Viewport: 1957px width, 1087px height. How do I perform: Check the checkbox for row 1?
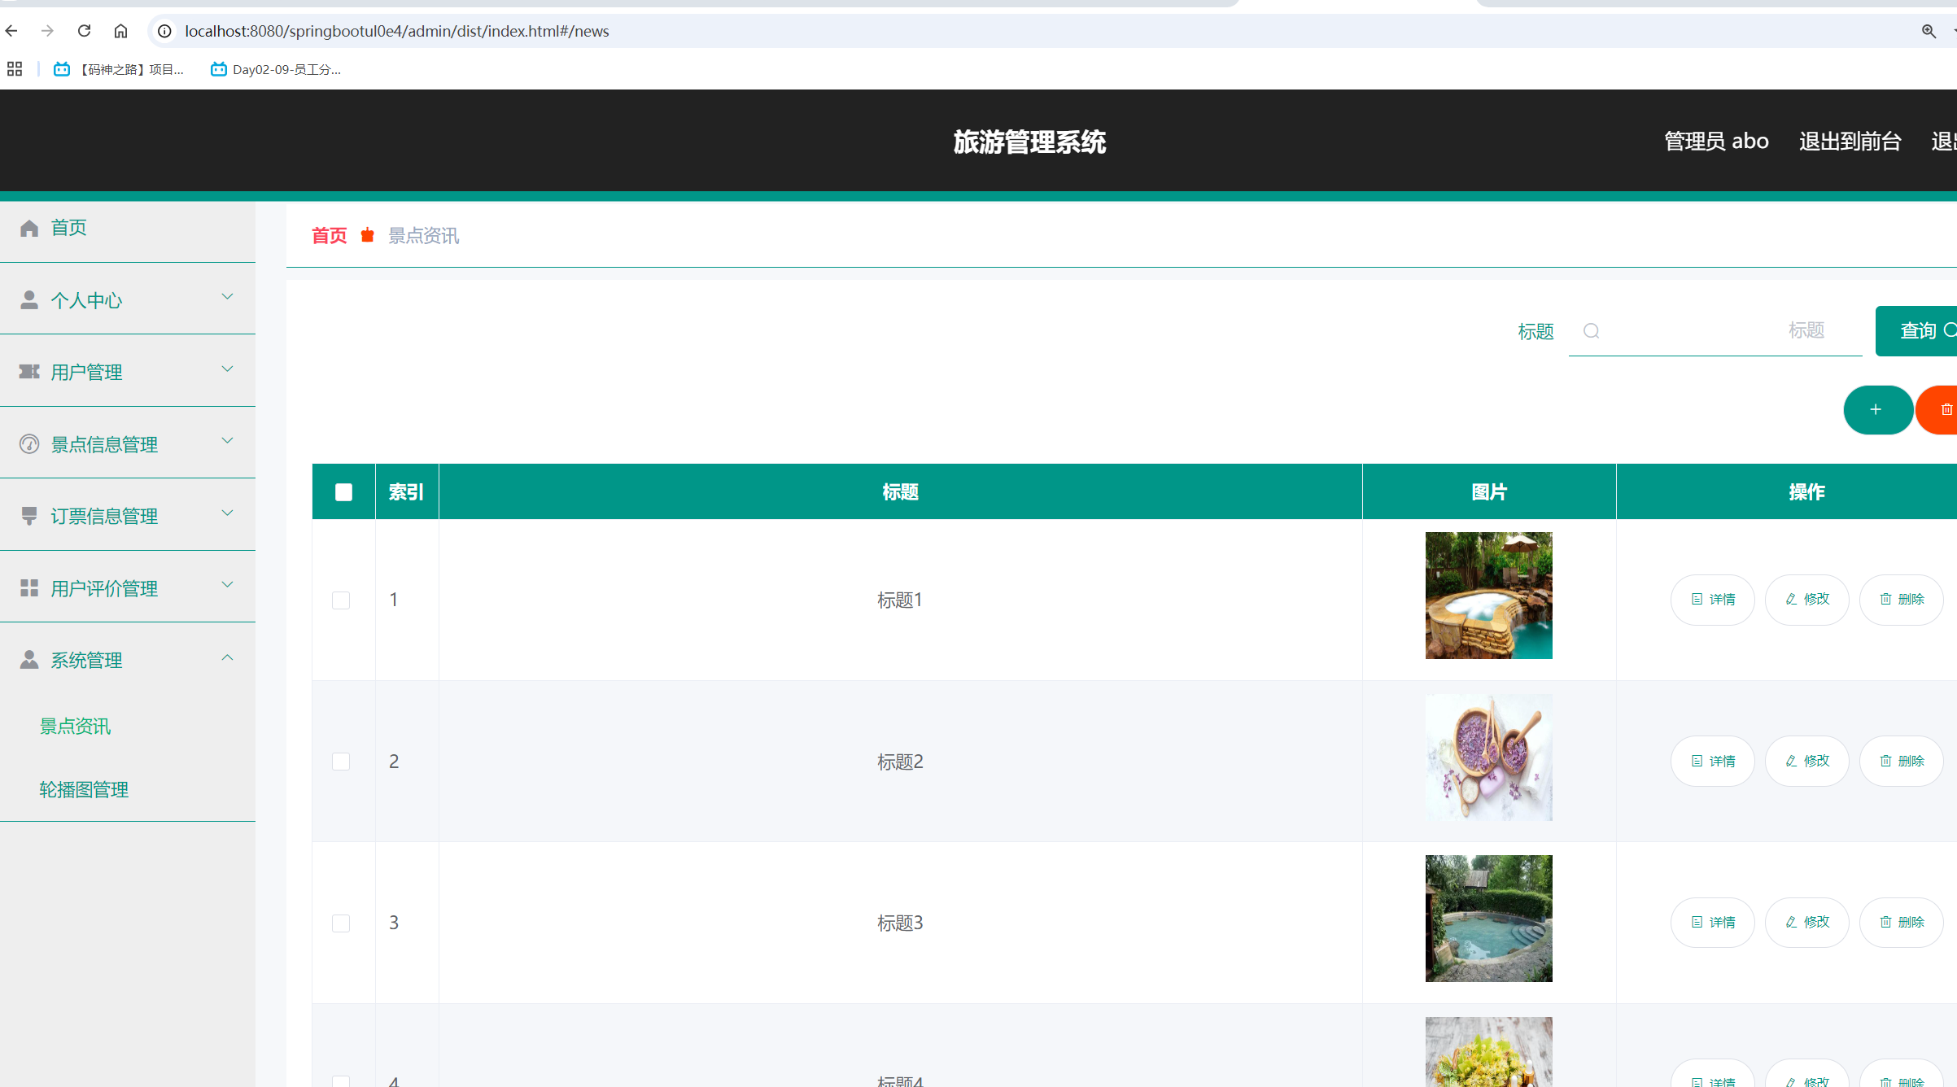(x=341, y=600)
